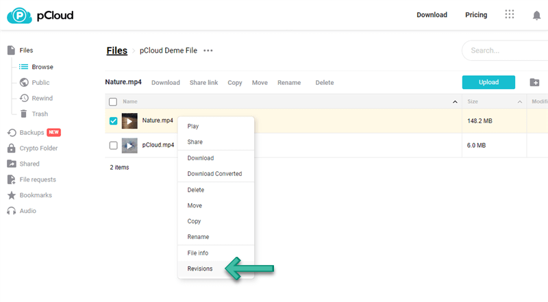Click the Audio headphones icon
This screenshot has width=548, height=302.
click(x=12, y=211)
